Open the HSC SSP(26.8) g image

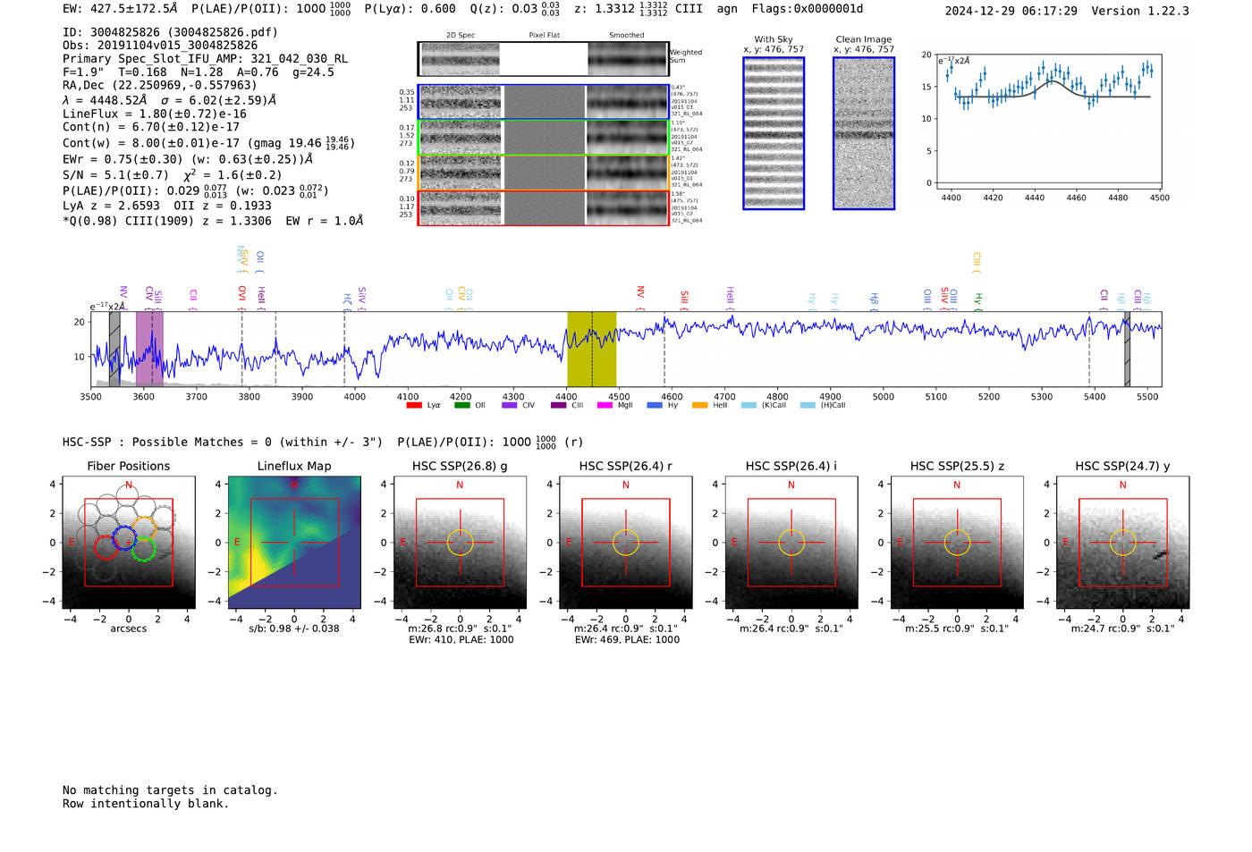(x=460, y=543)
